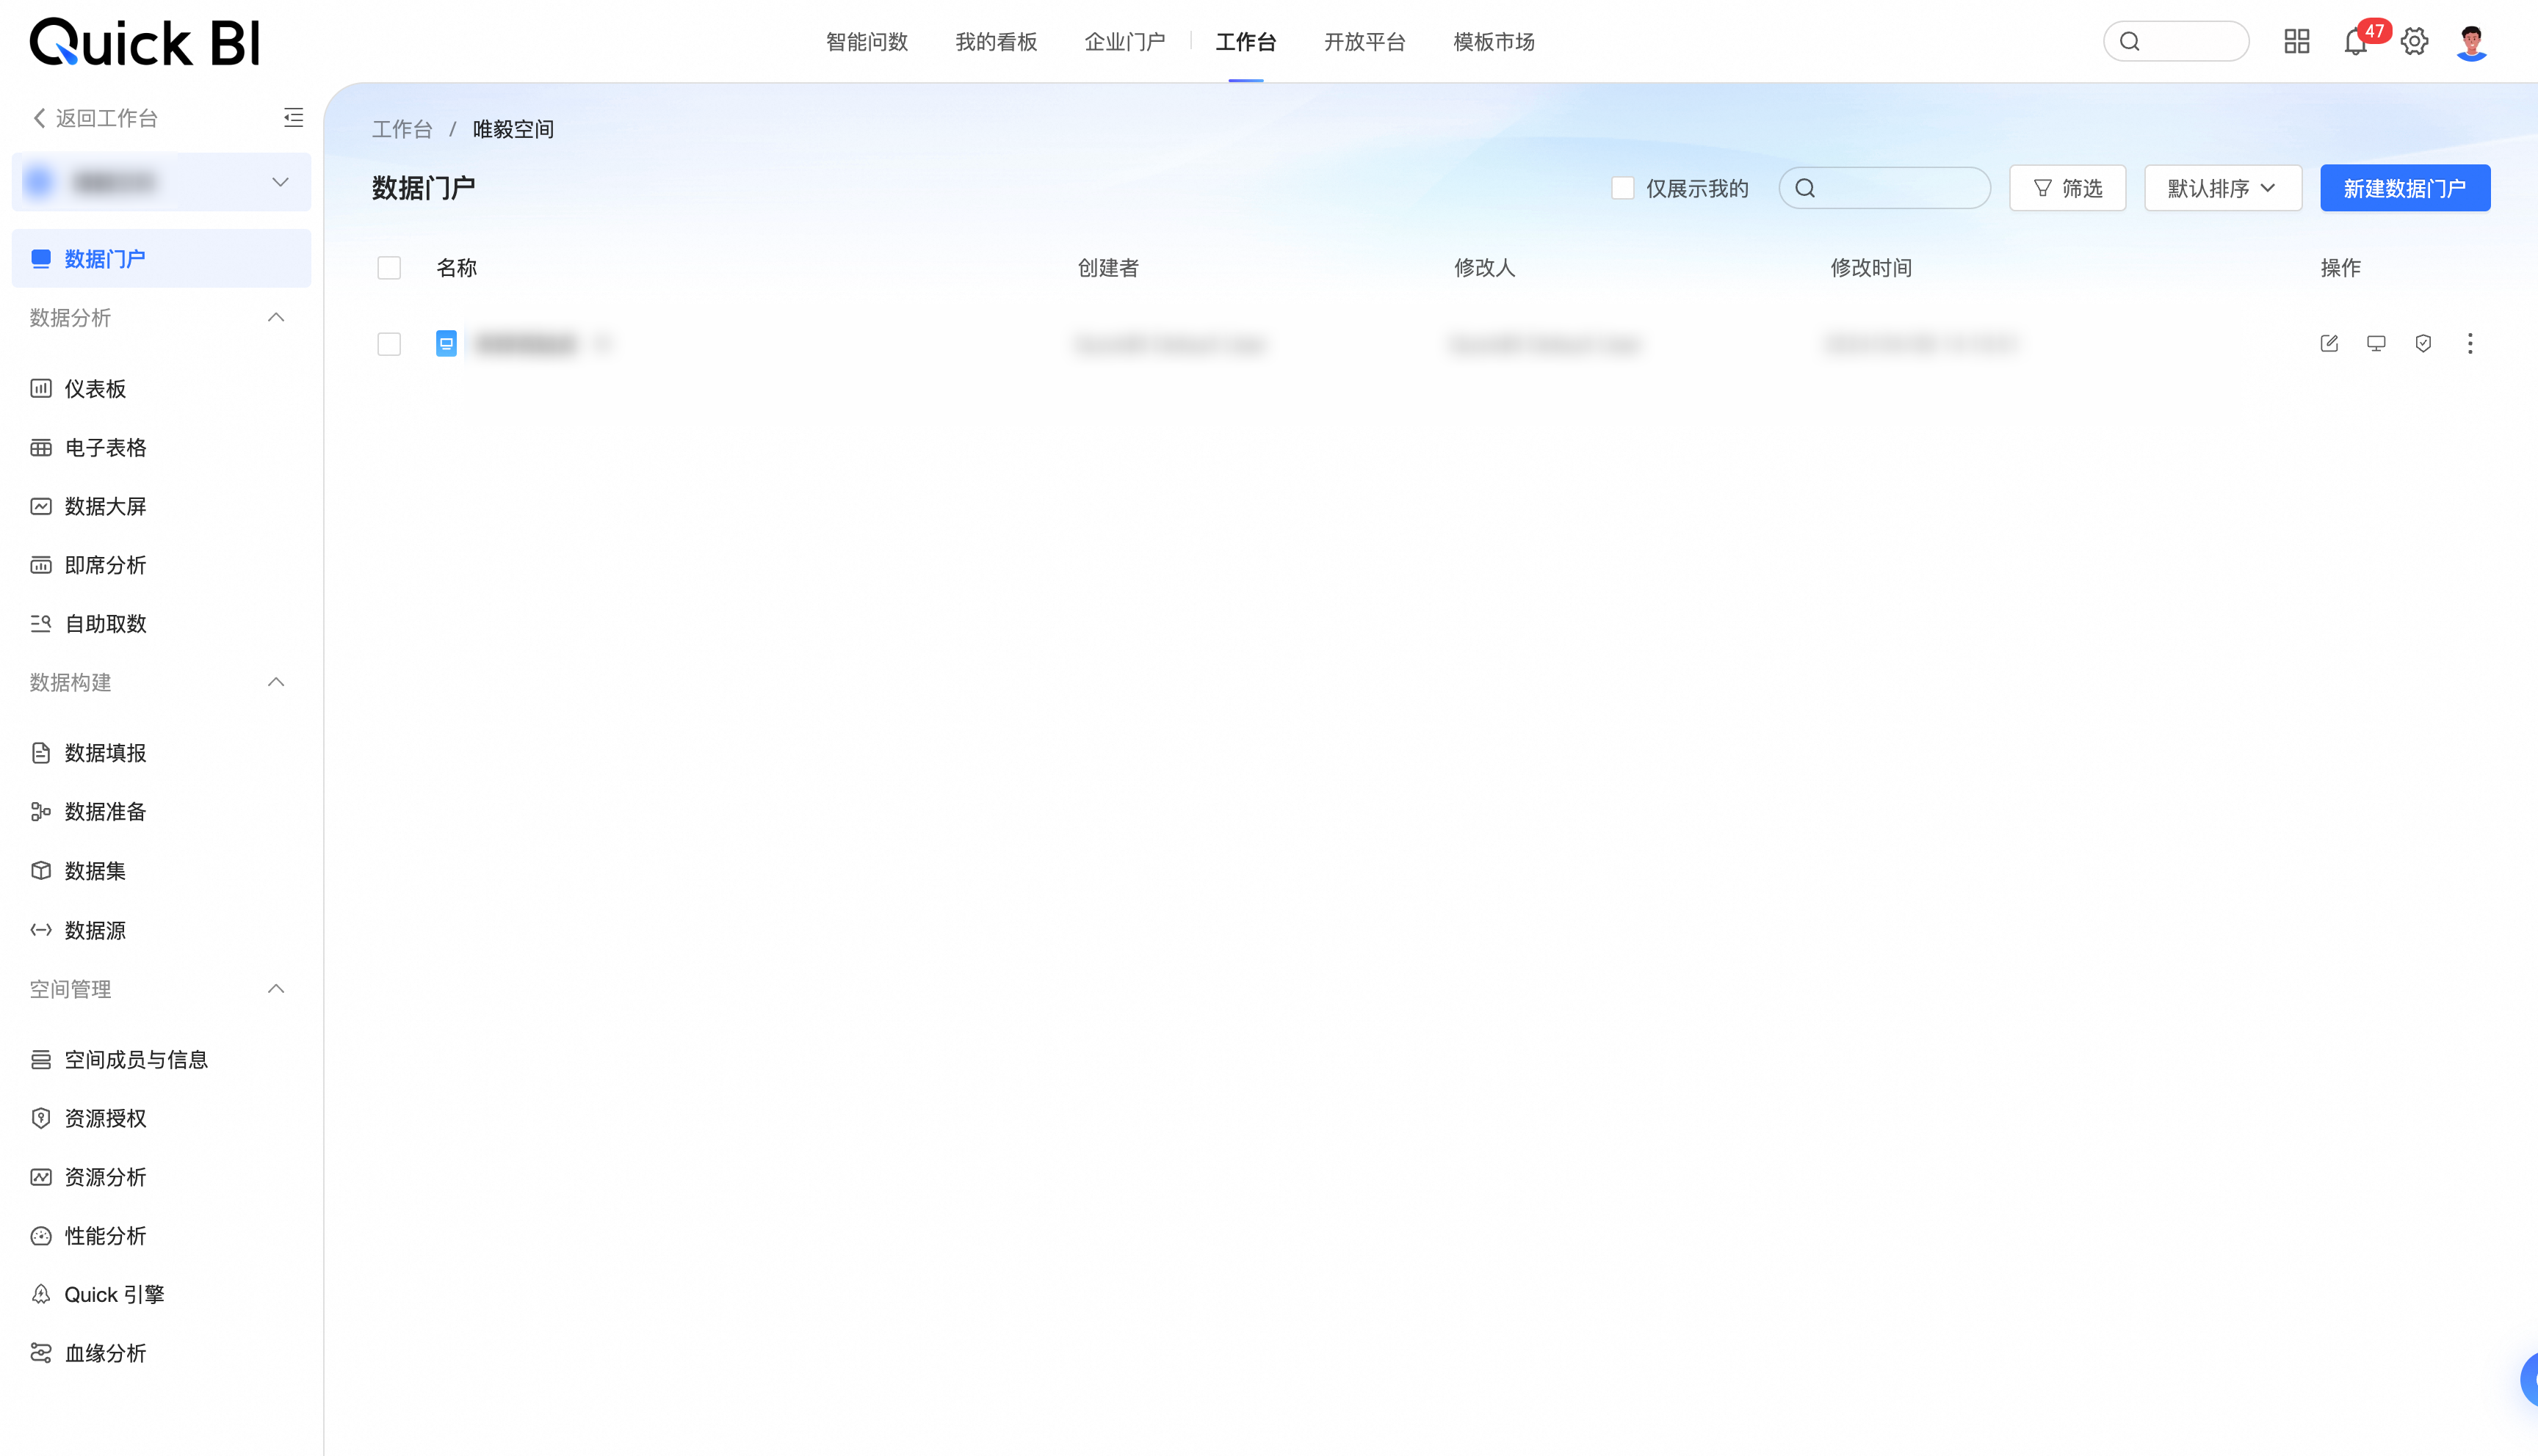Open the notifications bell icon
Screen dimensions: 2538x1456
coord(2355,42)
